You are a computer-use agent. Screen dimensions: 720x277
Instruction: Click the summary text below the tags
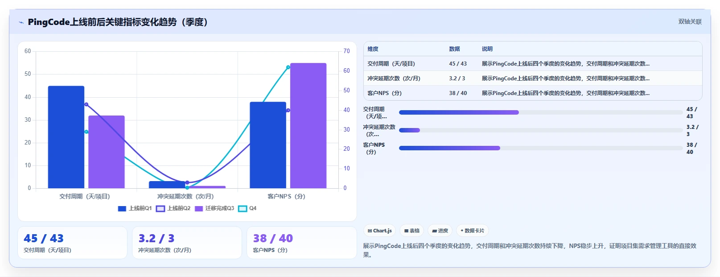click(530, 250)
